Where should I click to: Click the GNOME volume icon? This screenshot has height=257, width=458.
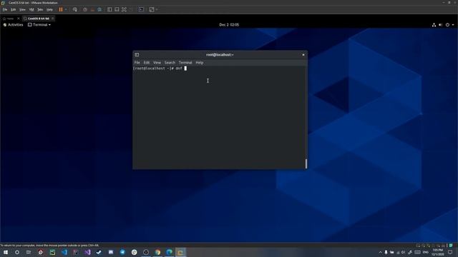point(441,25)
